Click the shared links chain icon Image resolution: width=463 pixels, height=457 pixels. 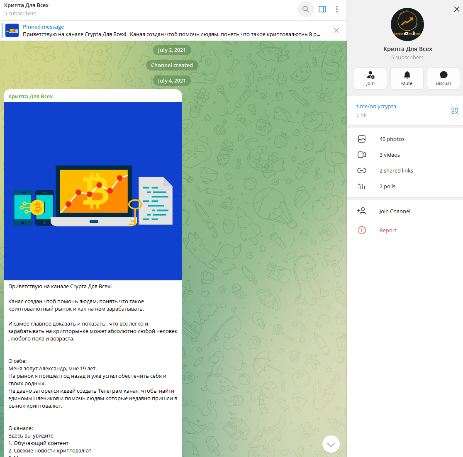coord(362,170)
